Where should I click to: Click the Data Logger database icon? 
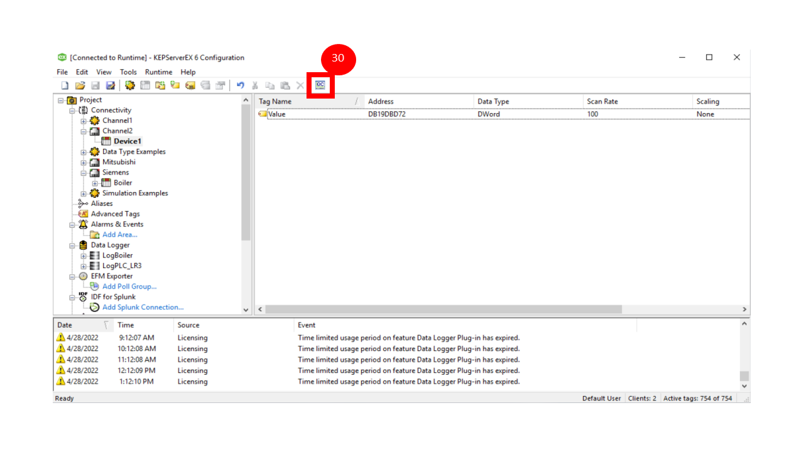(83, 245)
